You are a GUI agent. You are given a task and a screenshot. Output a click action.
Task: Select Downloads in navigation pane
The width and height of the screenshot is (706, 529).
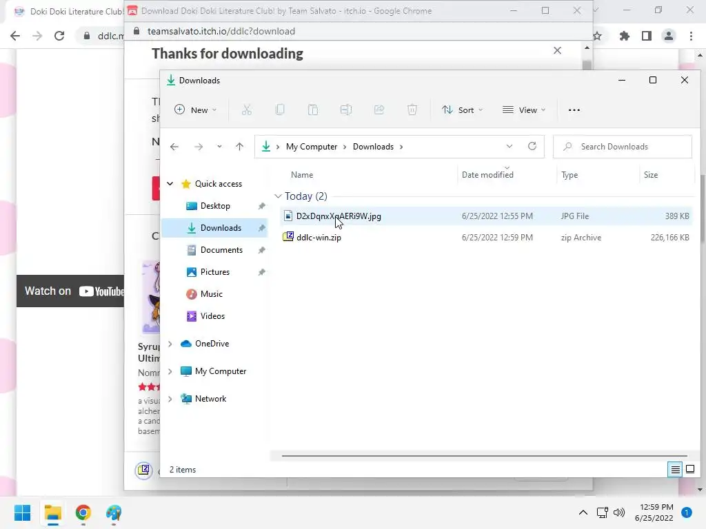tap(215, 228)
